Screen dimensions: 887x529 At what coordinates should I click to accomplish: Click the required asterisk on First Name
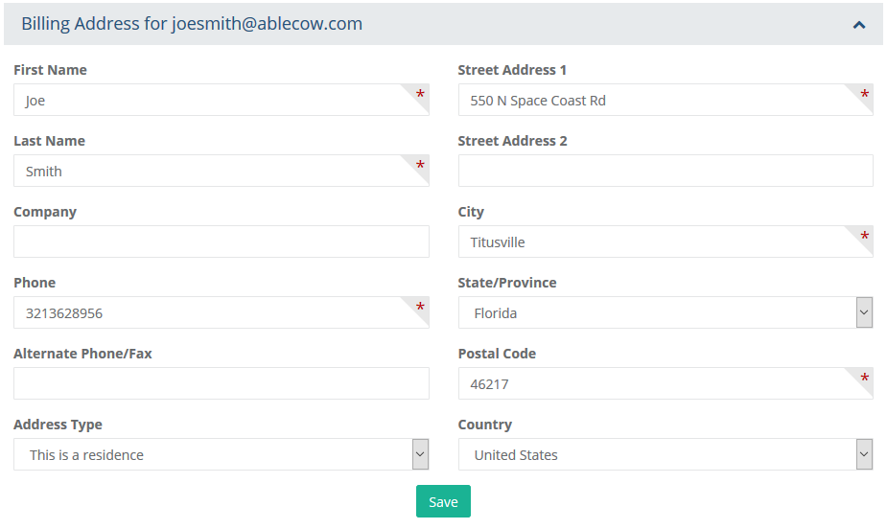pos(420,94)
